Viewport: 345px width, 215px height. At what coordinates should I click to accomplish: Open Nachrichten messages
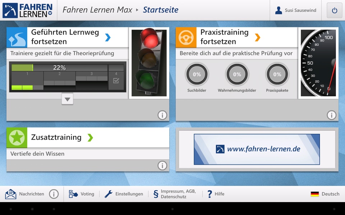[32, 194]
